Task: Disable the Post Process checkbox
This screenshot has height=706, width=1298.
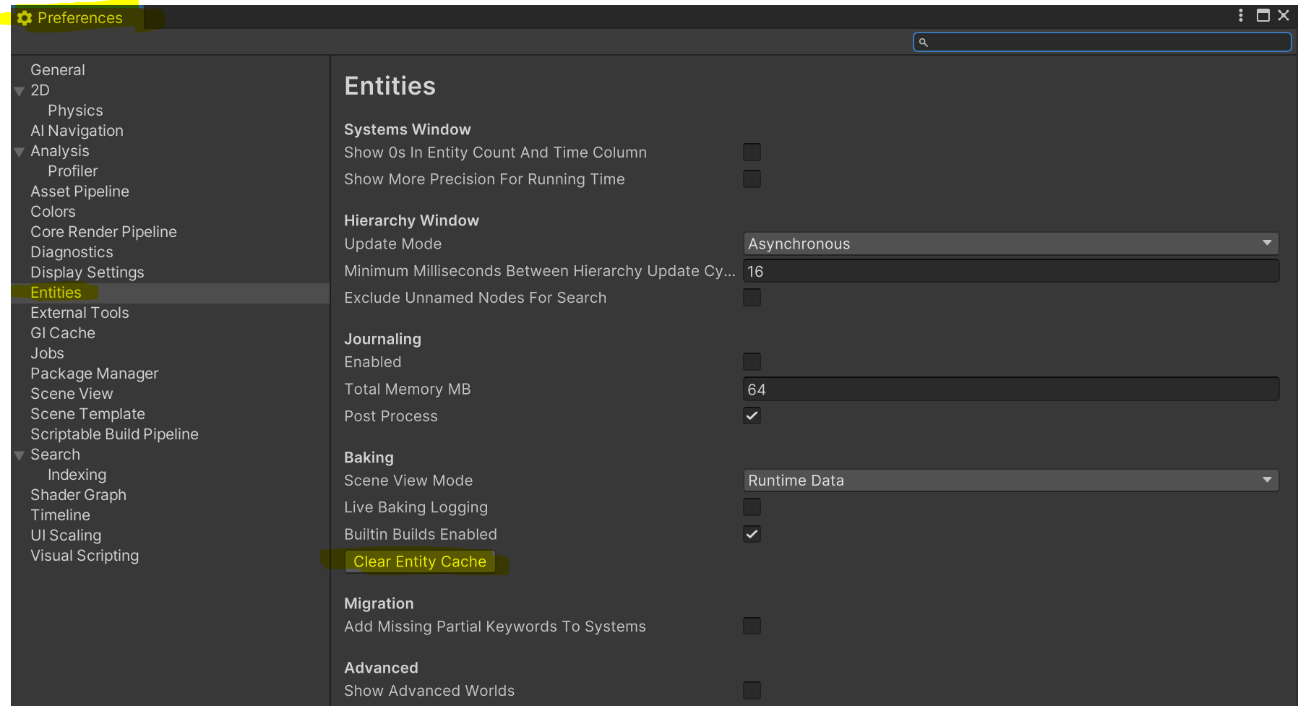Action: pos(752,416)
